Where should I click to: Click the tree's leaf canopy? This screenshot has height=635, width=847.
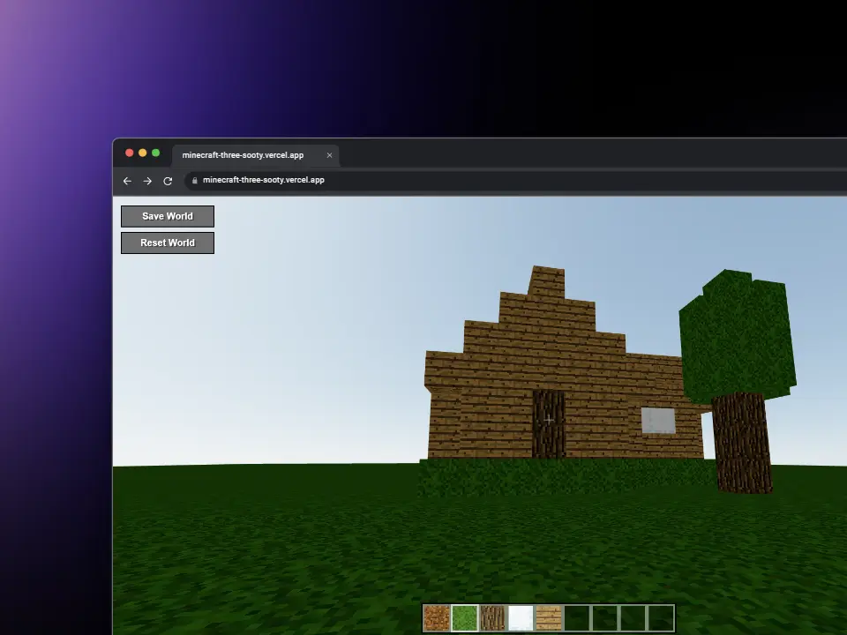click(738, 335)
